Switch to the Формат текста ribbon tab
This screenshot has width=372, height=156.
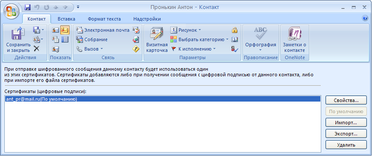point(104,19)
